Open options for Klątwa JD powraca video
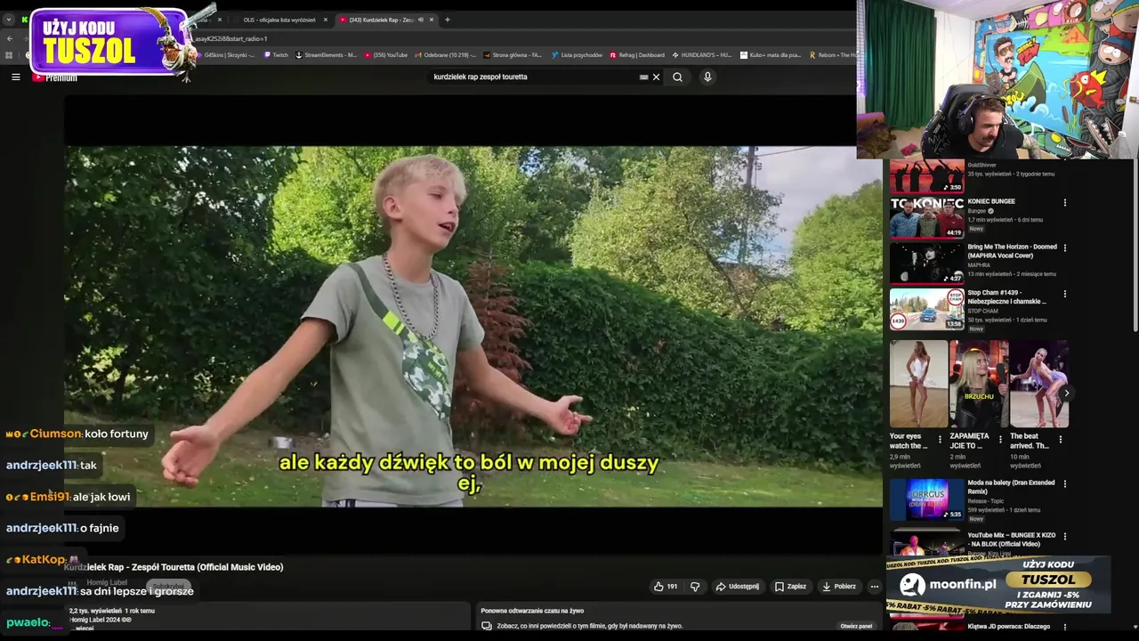Screen dimensions: 1139x641 1064,628
